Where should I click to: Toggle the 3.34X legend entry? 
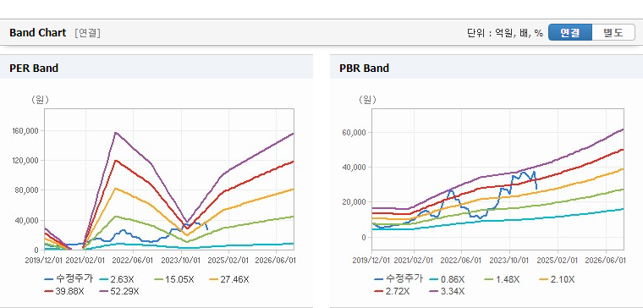pos(447,291)
